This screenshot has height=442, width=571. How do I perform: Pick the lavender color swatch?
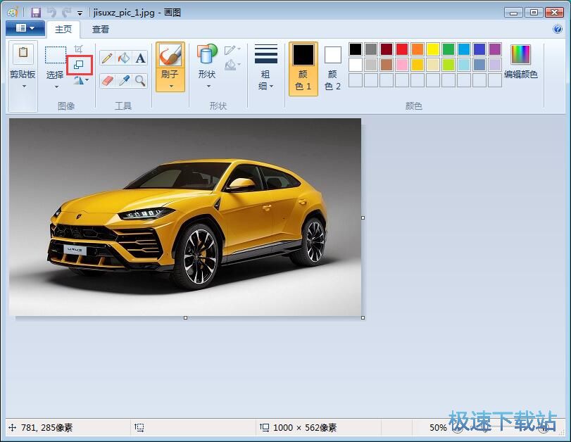(495, 65)
